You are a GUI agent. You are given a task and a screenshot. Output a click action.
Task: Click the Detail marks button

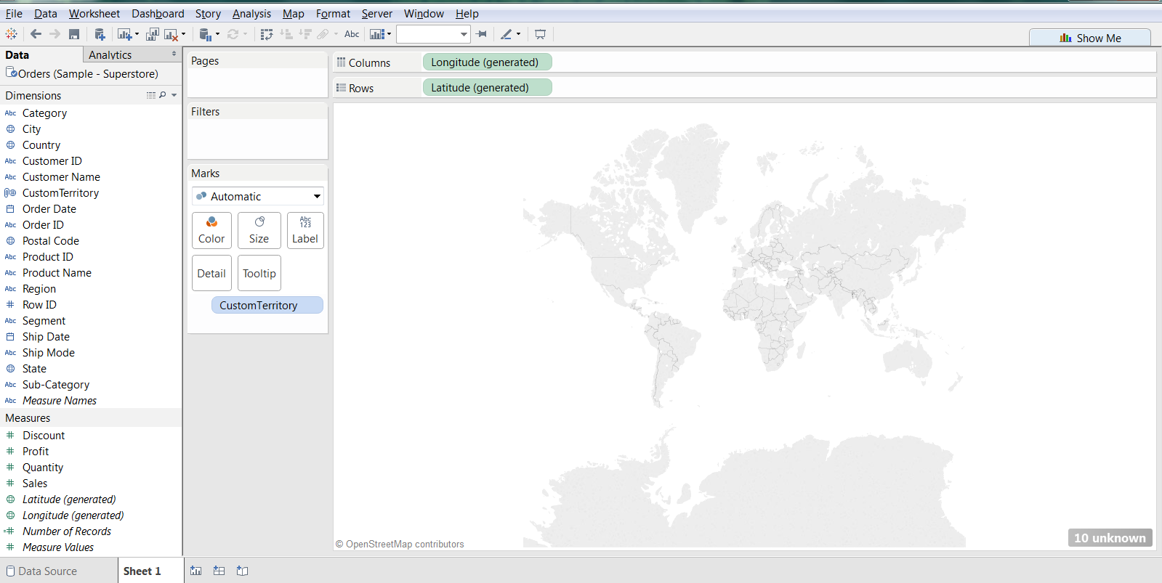click(x=211, y=273)
